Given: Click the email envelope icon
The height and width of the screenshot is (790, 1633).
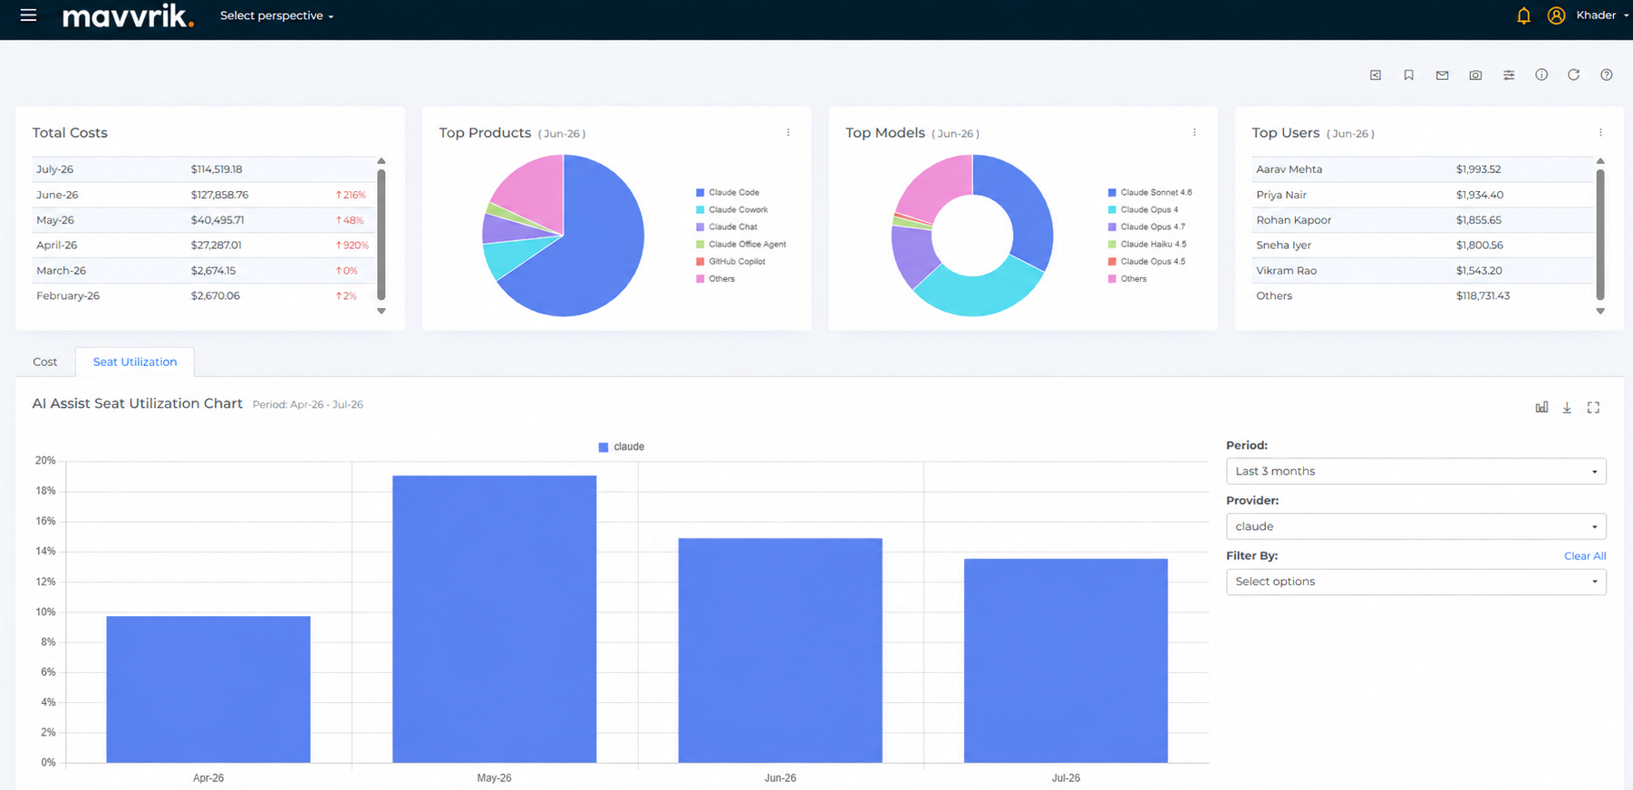Looking at the screenshot, I should pyautogui.click(x=1442, y=75).
